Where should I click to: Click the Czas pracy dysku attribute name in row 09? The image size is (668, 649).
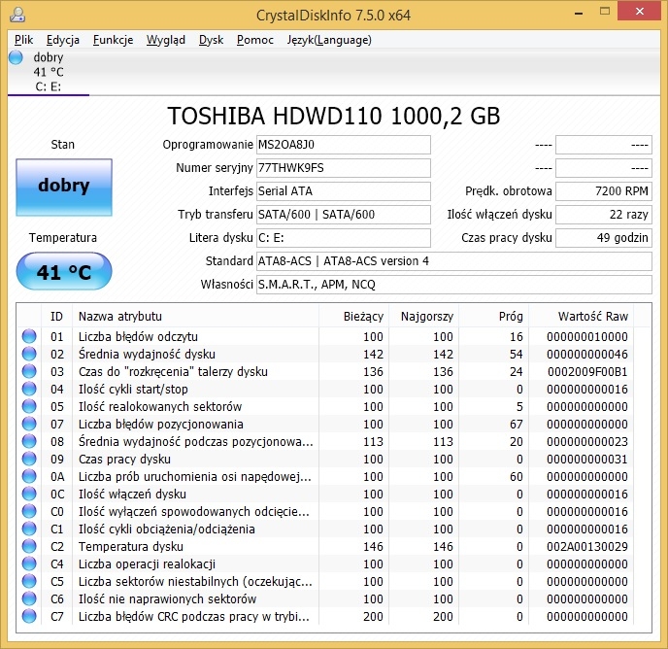click(124, 459)
